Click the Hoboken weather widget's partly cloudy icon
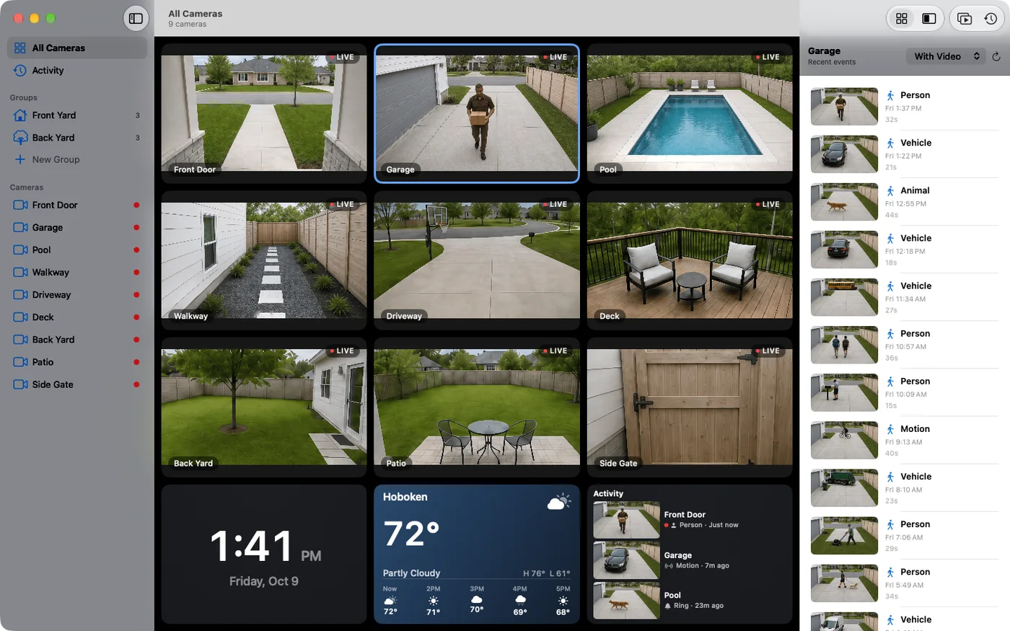The width and height of the screenshot is (1010, 631). [x=558, y=501]
